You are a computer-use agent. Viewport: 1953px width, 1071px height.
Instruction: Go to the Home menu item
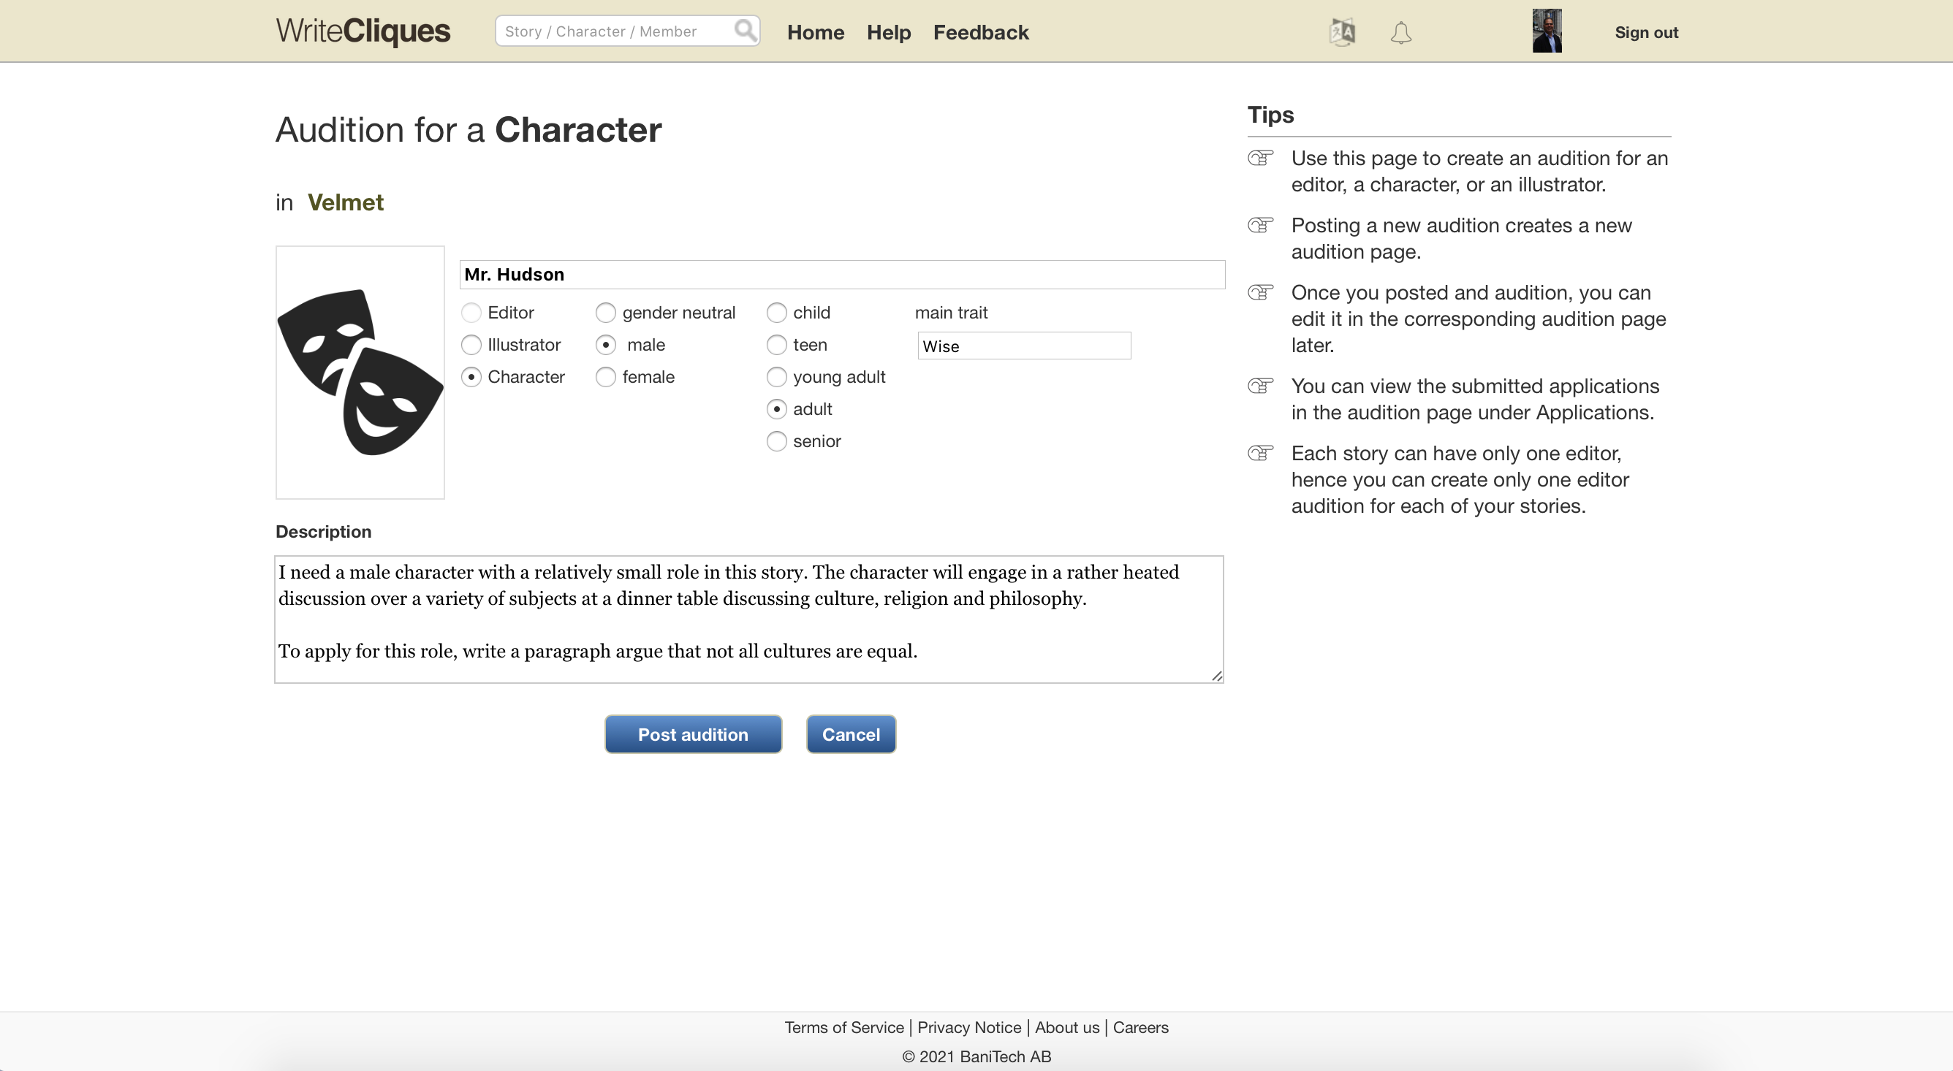pos(815,33)
